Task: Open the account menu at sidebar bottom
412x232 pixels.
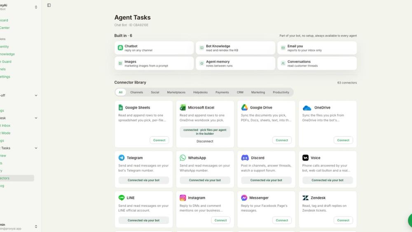Action: pos(36,227)
